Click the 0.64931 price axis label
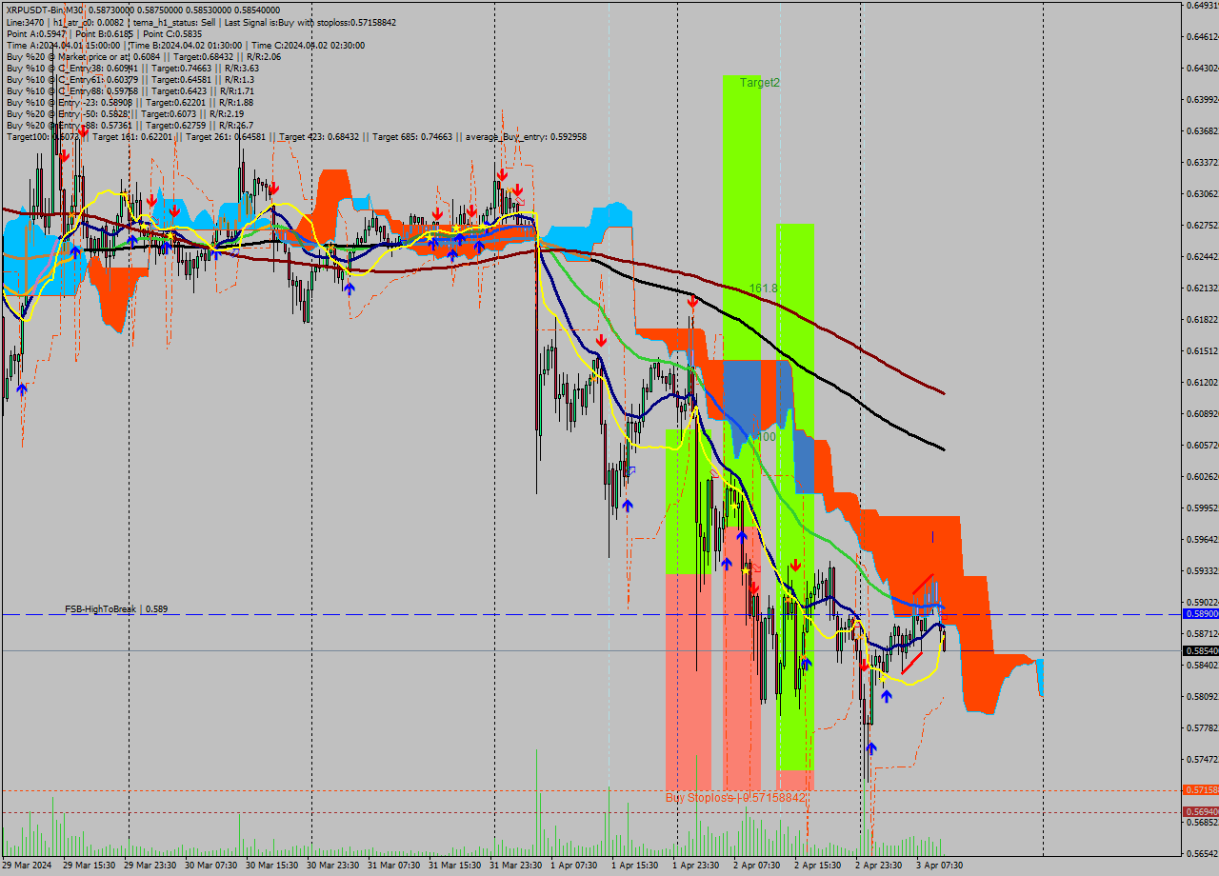 point(1202,6)
